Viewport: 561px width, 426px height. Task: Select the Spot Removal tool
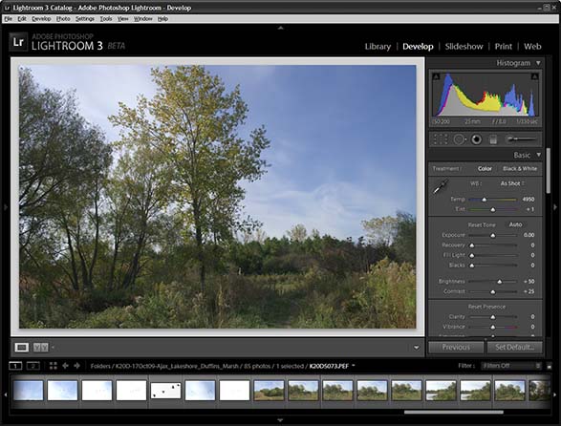point(459,139)
